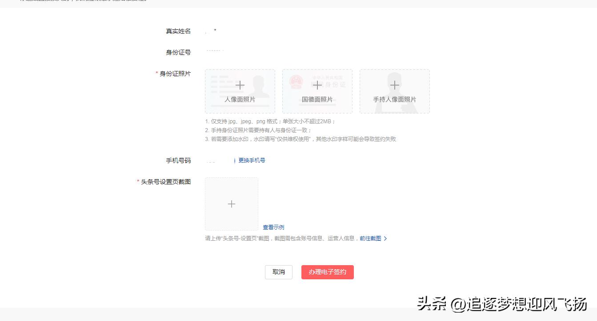597x321 pixels.
Task: Select the settings-page screenshot upload thumbnail
Action: point(231,204)
